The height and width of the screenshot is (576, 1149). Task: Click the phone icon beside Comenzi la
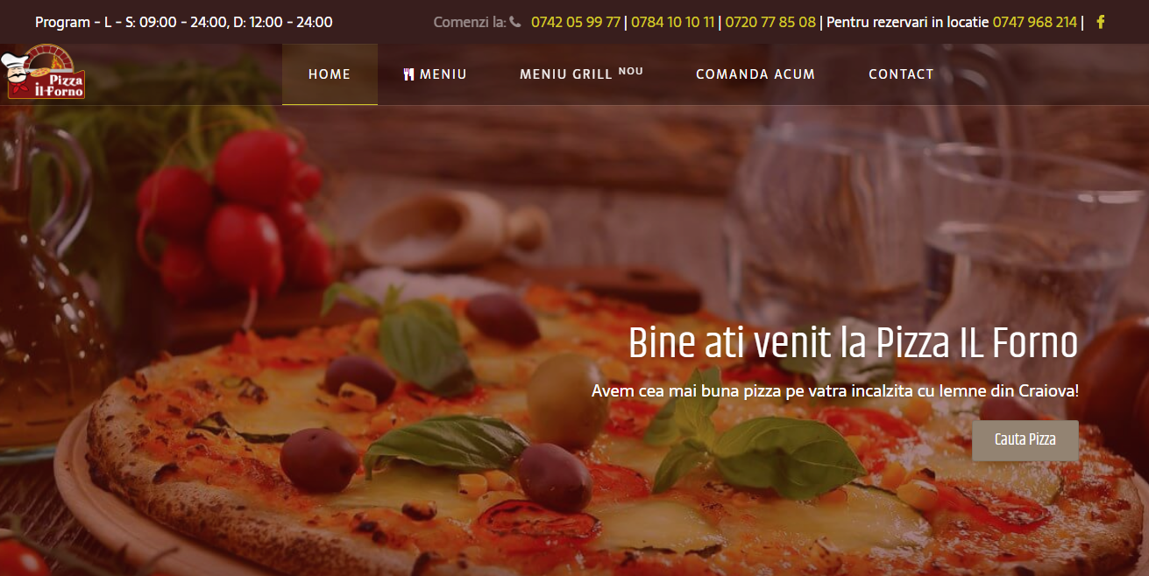coord(515,22)
